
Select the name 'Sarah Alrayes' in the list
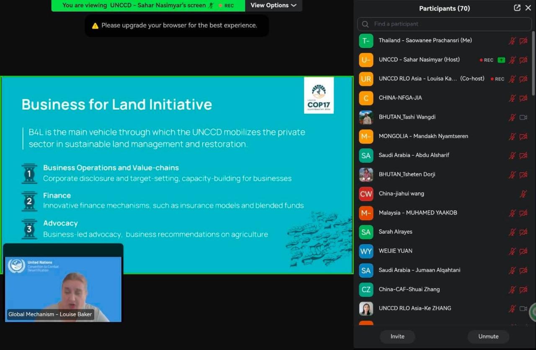click(395, 232)
